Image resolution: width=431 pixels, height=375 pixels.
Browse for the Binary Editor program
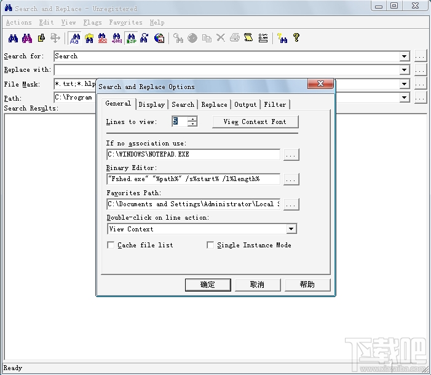[291, 179]
